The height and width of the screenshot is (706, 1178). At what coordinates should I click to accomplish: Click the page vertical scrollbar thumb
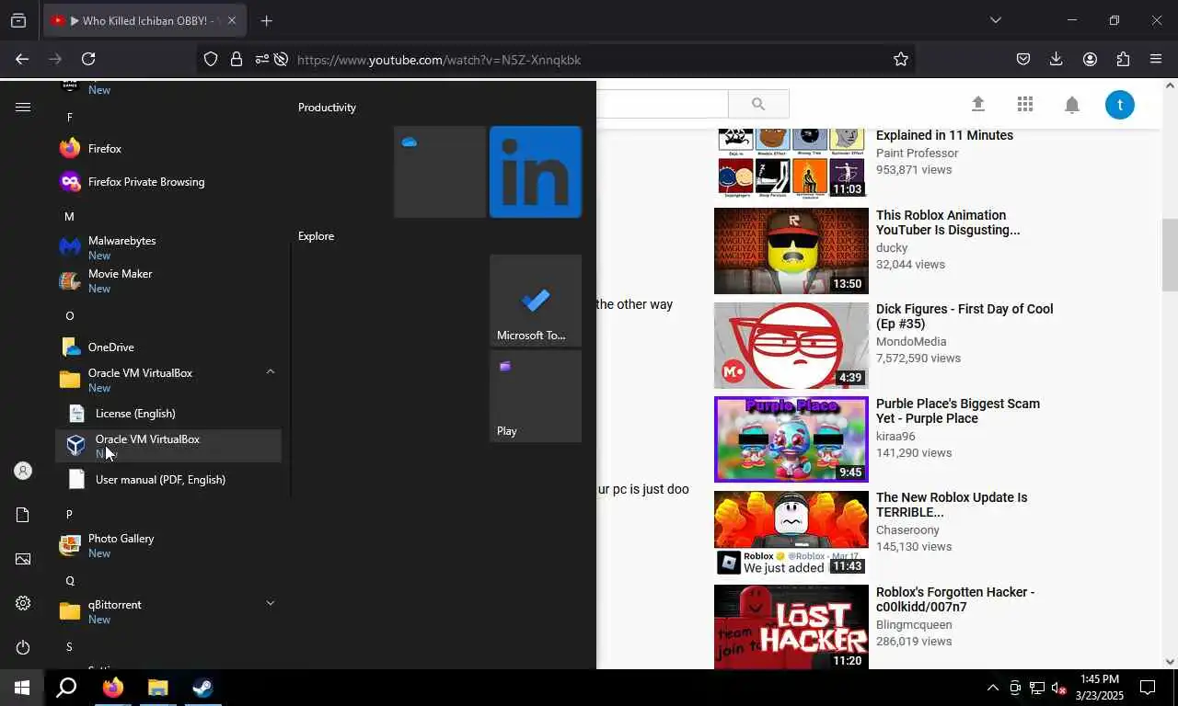(x=1170, y=255)
